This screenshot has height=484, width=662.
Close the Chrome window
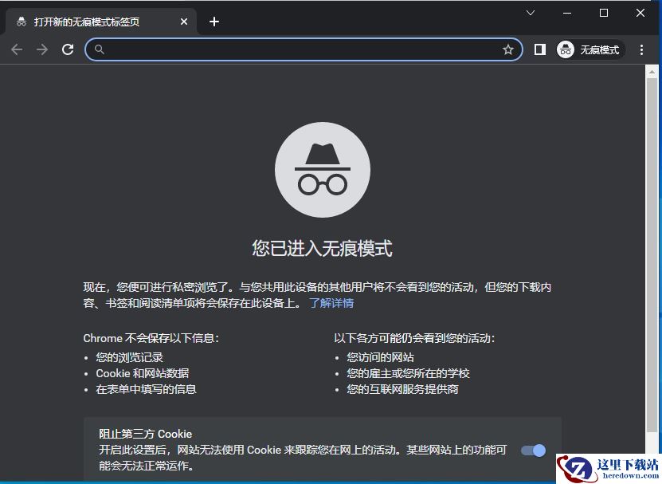pos(640,13)
